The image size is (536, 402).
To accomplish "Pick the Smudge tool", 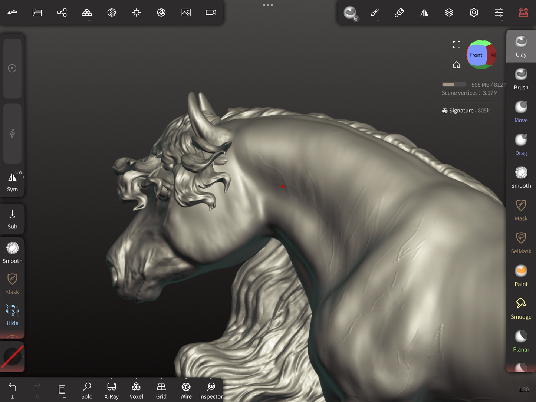I will pos(521,308).
